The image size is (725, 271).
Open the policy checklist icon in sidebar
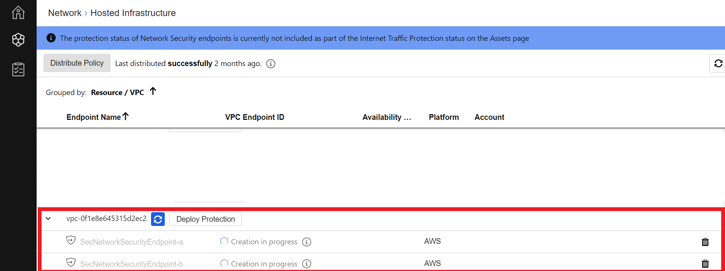pos(18,69)
